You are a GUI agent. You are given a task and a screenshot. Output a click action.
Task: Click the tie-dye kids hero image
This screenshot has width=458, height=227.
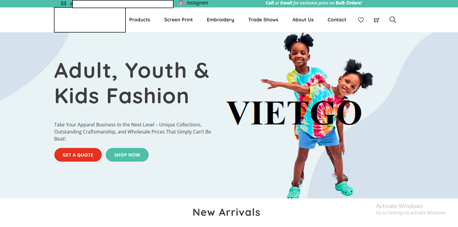pyautogui.click(x=317, y=116)
